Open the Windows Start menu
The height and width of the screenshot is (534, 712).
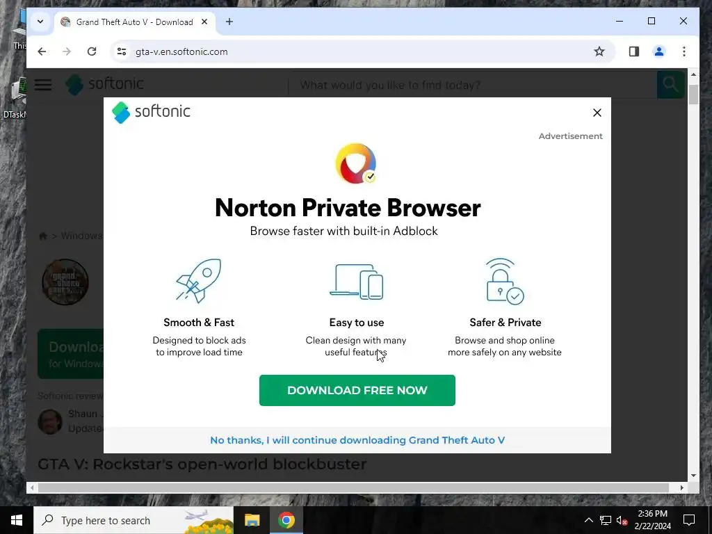(x=17, y=520)
